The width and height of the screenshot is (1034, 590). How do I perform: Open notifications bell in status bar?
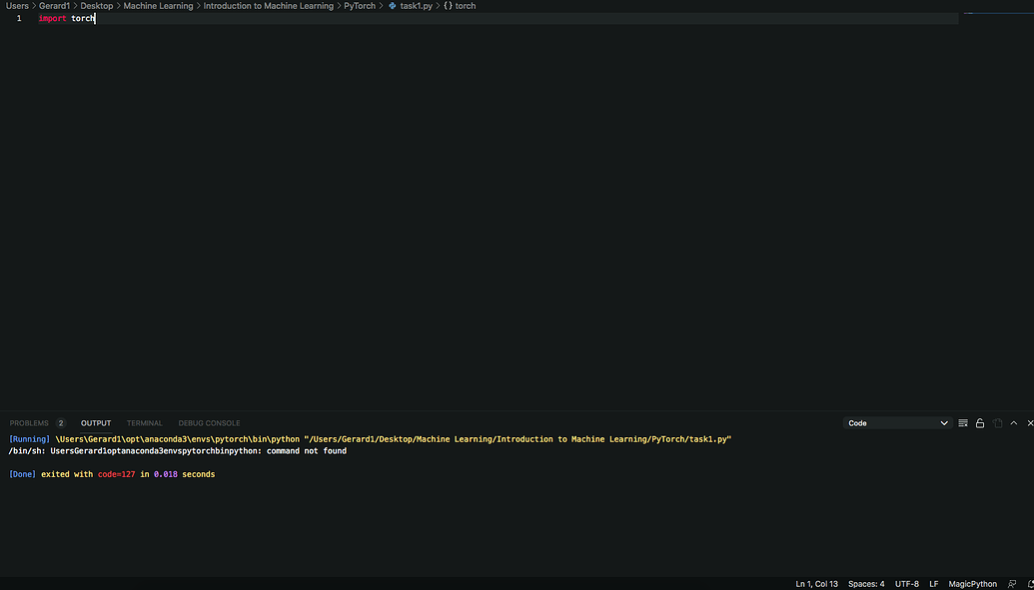(1029, 584)
